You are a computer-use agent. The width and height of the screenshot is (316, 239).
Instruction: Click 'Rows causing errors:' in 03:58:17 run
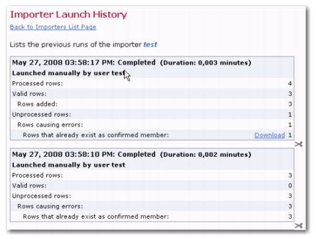50,125
